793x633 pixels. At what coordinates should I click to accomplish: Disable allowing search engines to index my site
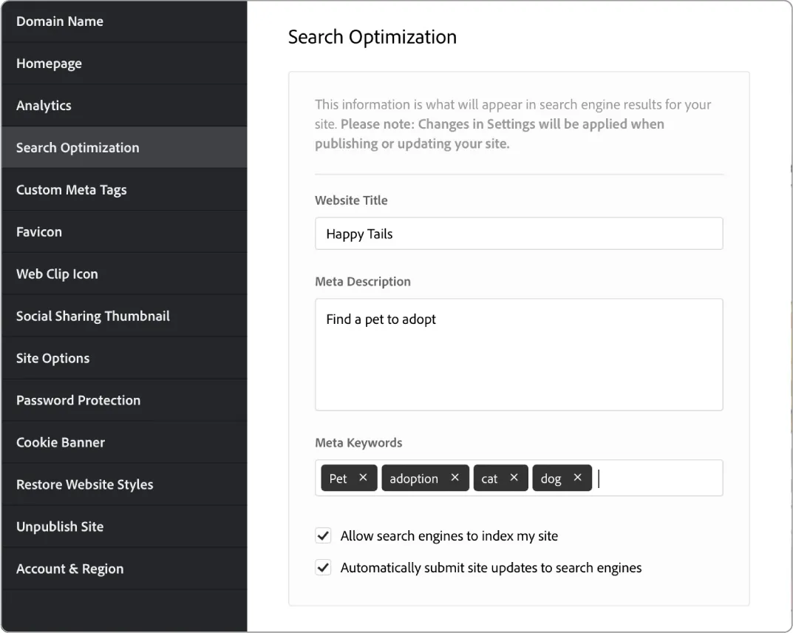(323, 535)
